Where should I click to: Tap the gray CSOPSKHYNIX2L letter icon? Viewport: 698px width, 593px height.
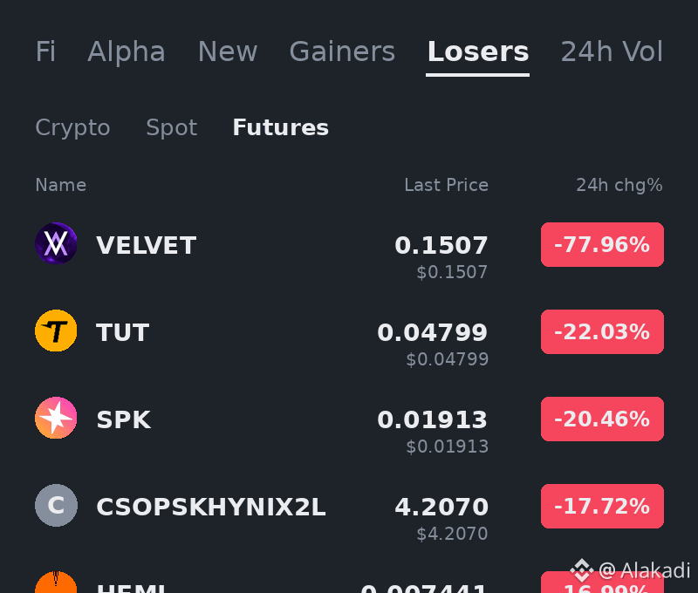coord(56,506)
